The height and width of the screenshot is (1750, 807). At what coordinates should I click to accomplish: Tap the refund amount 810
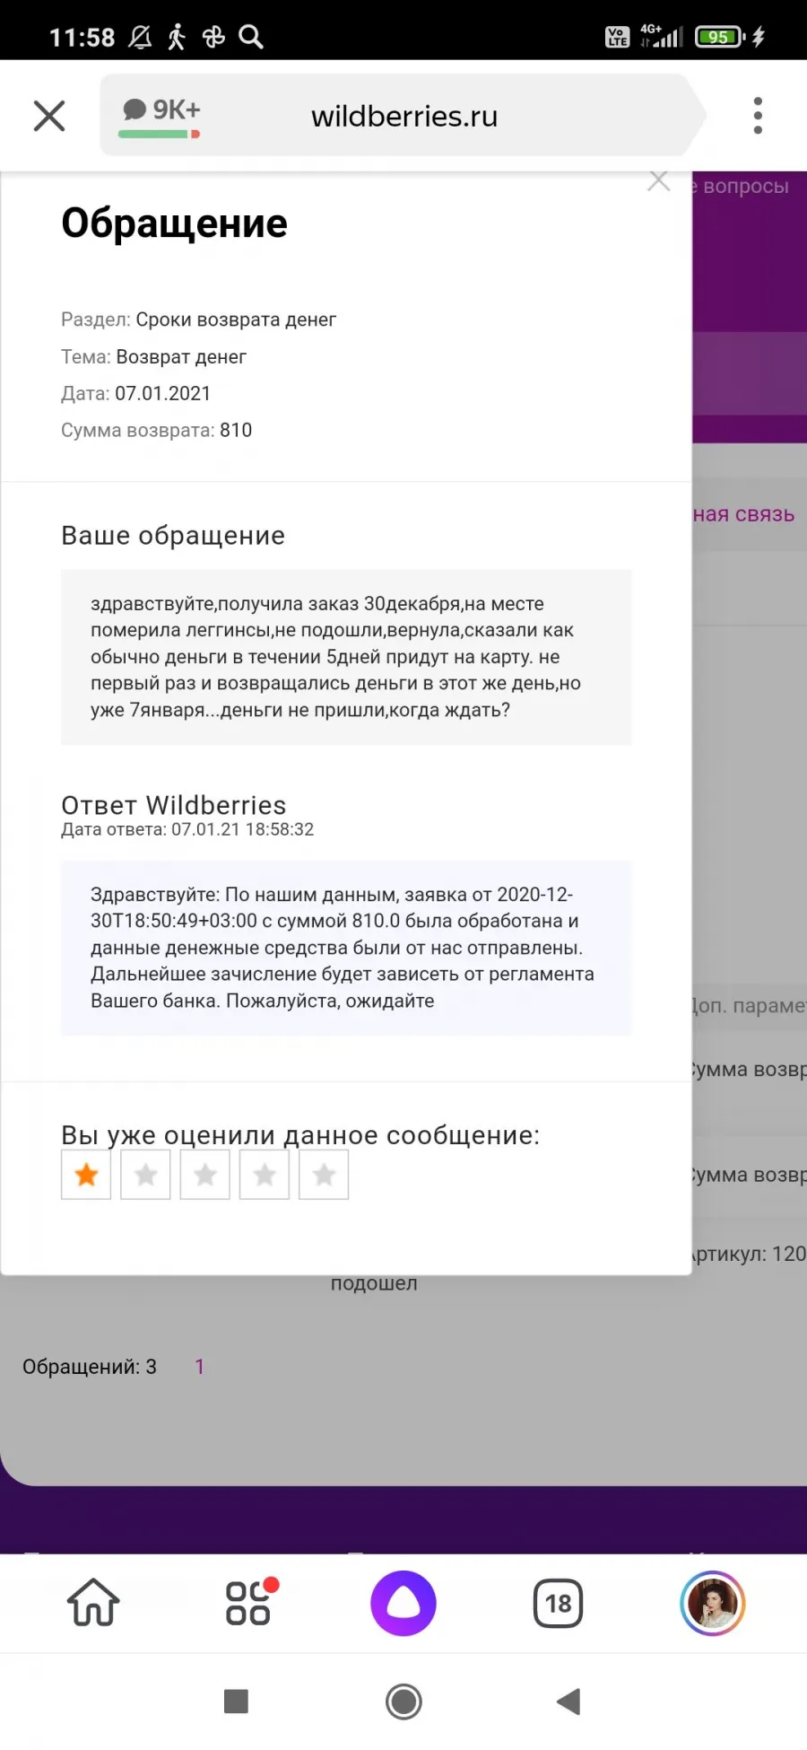pos(236,430)
